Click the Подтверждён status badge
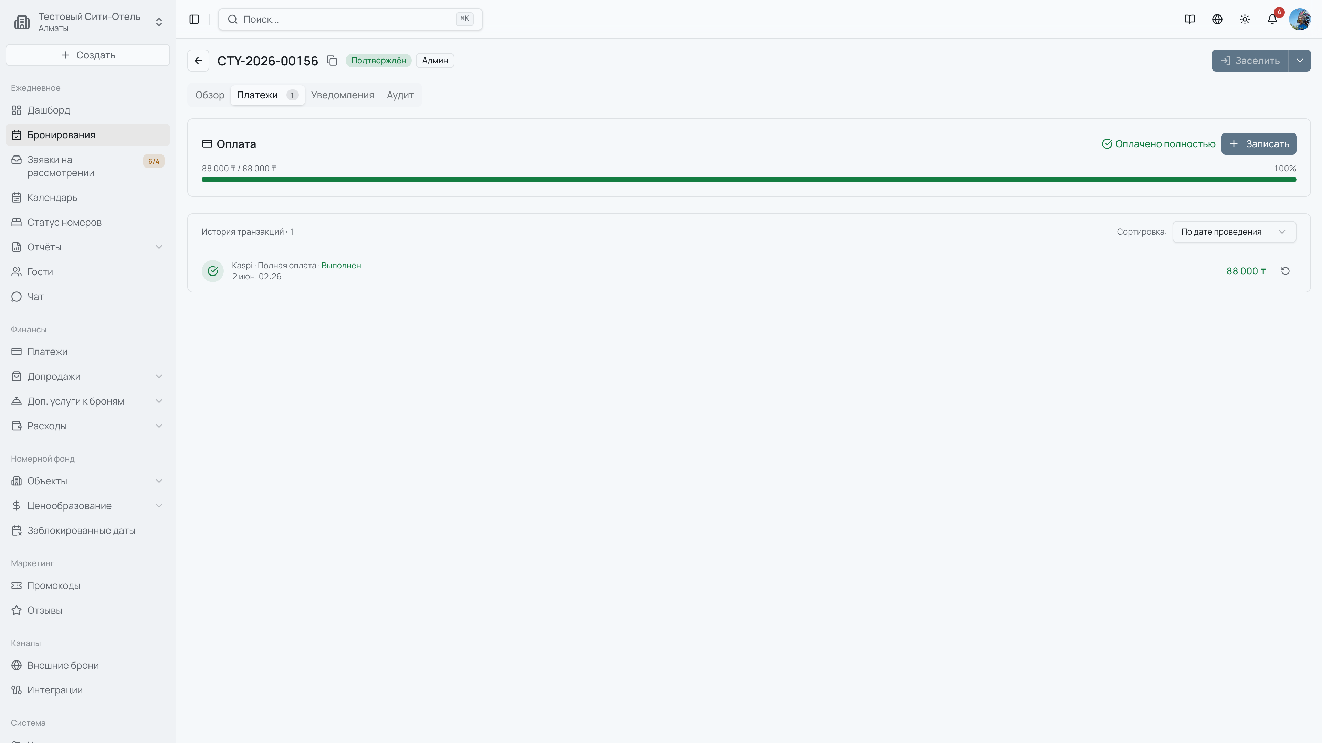Screen dimensions: 1322x743 [378, 61]
